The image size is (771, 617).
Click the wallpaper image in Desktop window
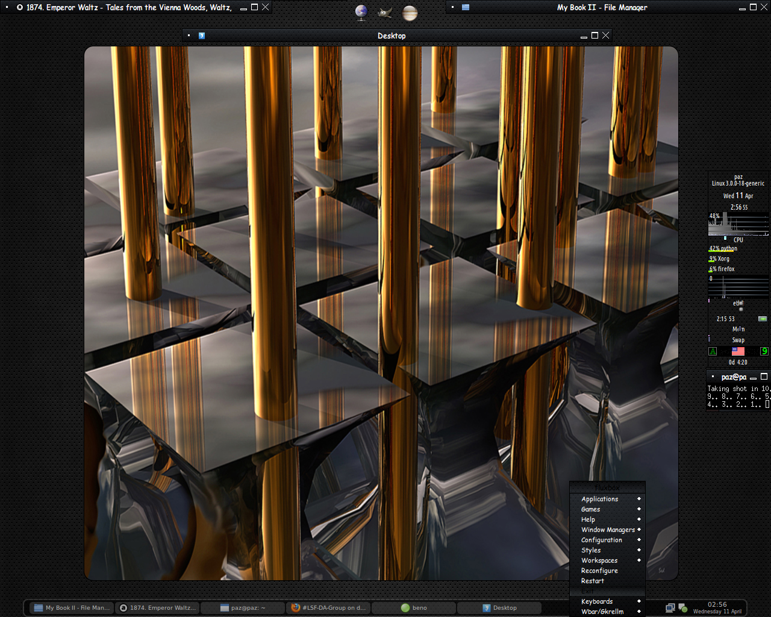click(381, 313)
